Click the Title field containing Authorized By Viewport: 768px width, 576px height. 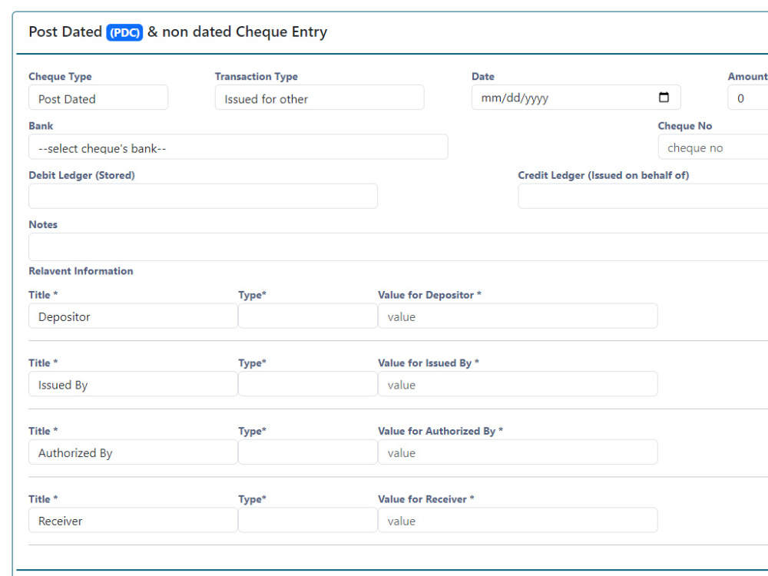[133, 452]
